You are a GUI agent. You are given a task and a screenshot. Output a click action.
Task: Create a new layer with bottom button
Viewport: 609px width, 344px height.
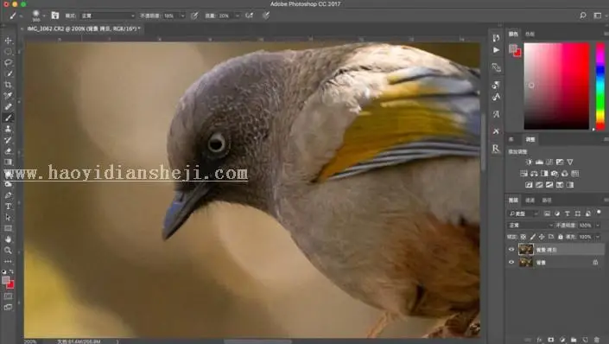tap(586, 340)
